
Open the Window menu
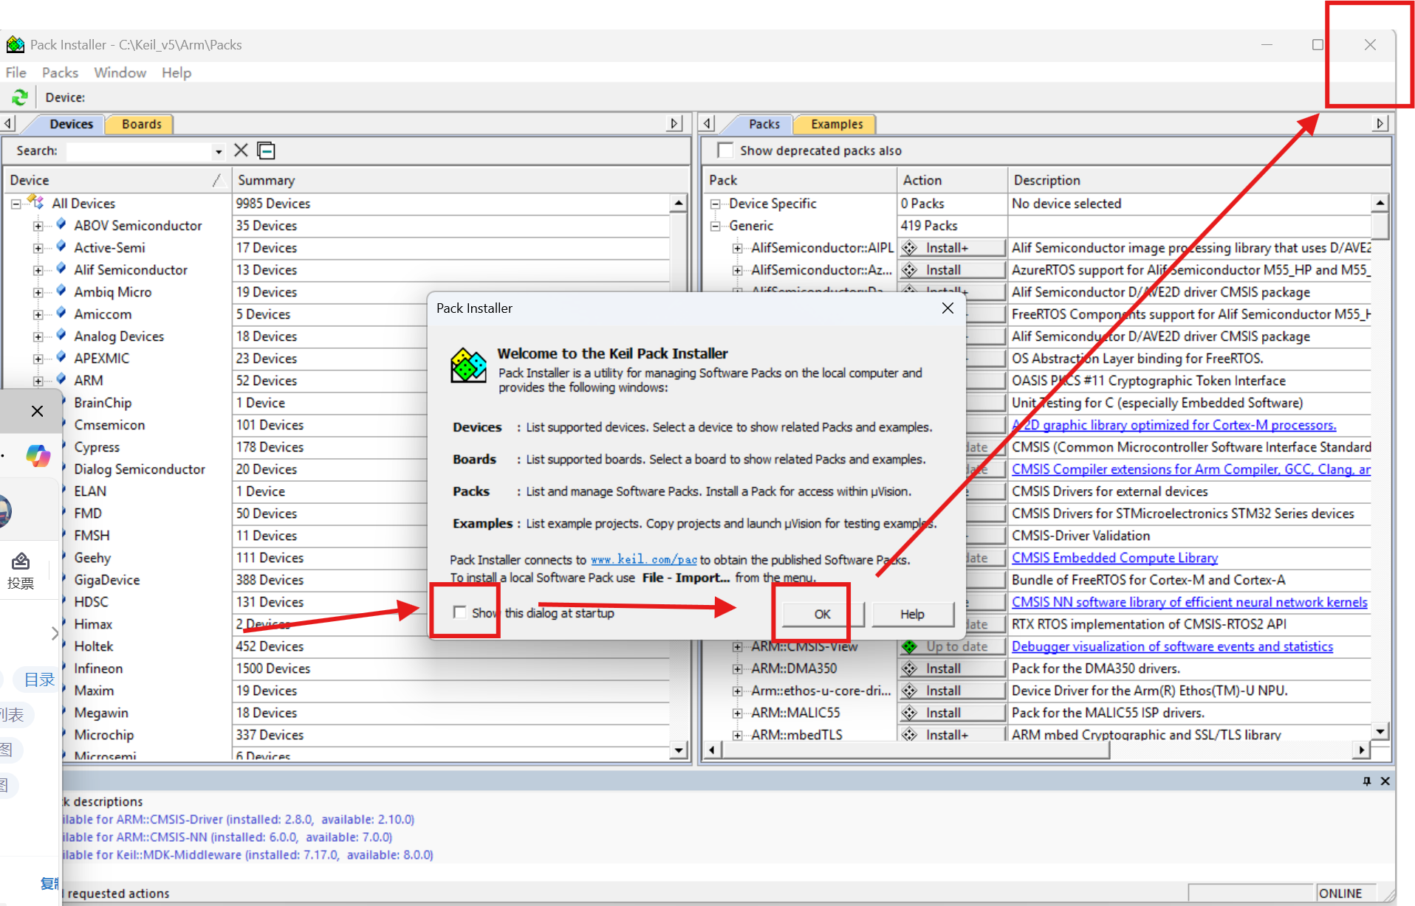coord(120,72)
